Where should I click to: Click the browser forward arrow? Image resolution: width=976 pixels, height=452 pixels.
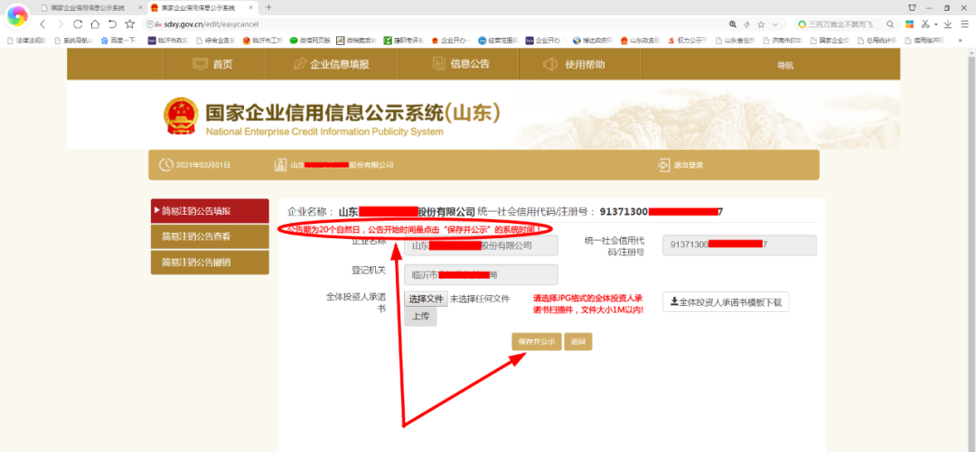[60, 24]
